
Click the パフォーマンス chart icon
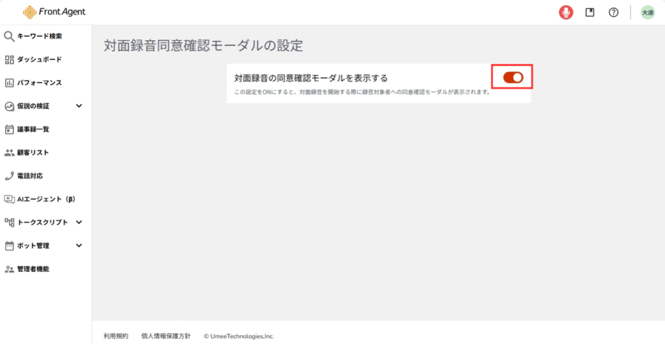coord(9,83)
